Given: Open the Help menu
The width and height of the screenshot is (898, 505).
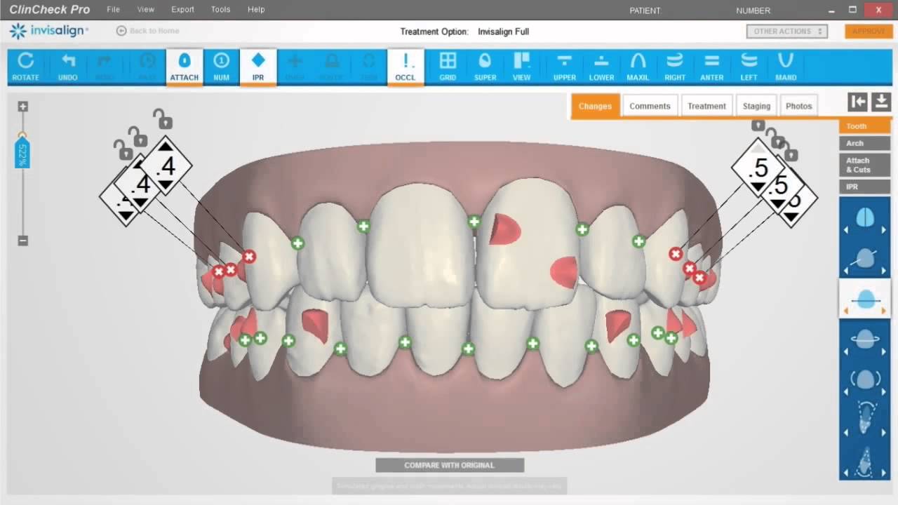Looking at the screenshot, I should [256, 10].
